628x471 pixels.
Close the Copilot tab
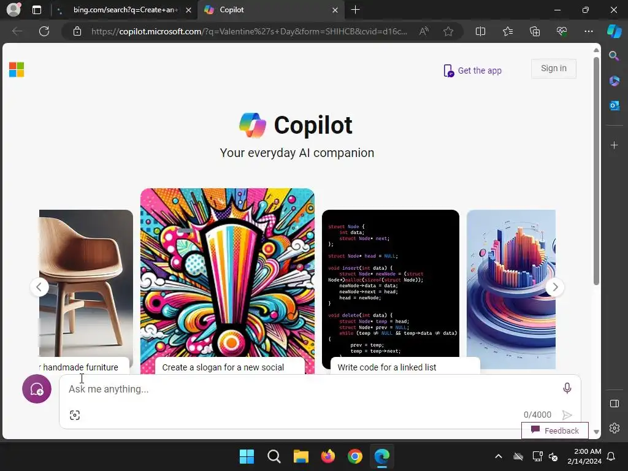coord(335,10)
